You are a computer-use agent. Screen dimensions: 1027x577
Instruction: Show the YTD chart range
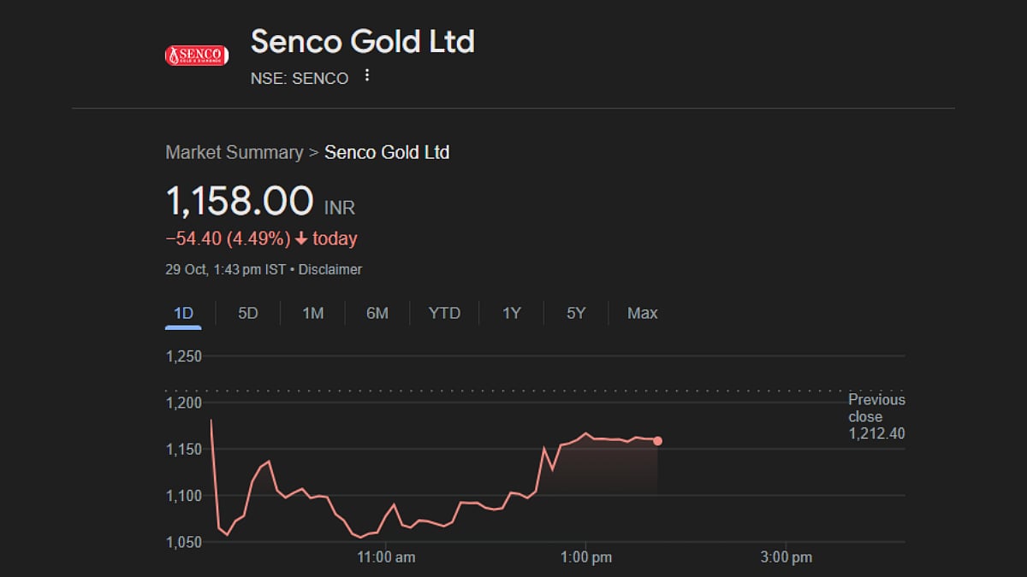[444, 313]
